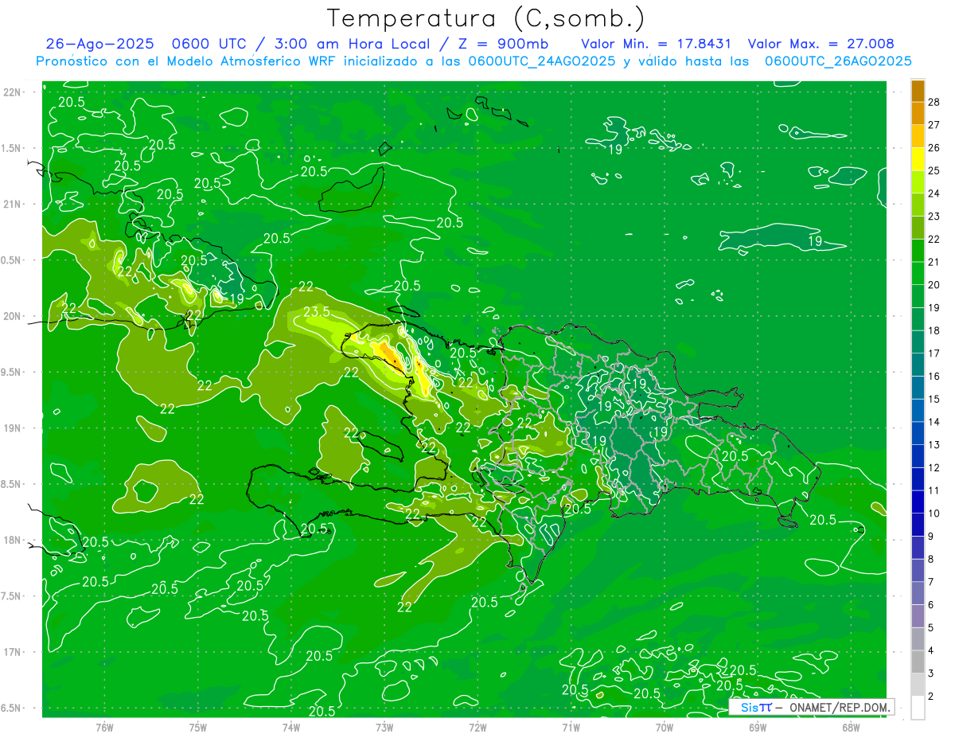Click the "18N" latitude axis label
This screenshot has width=955, height=738.
13,541
